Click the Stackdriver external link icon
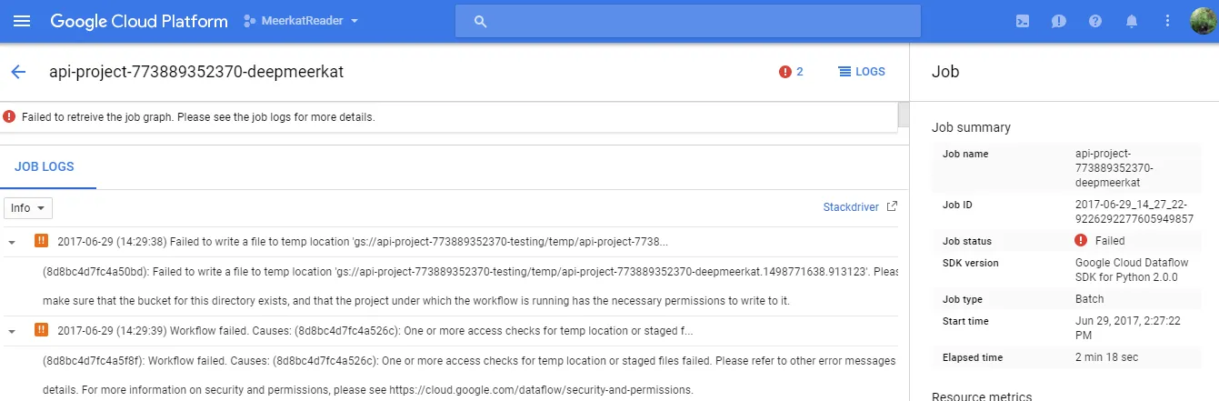Image resolution: width=1219 pixels, height=401 pixels. [x=892, y=206]
